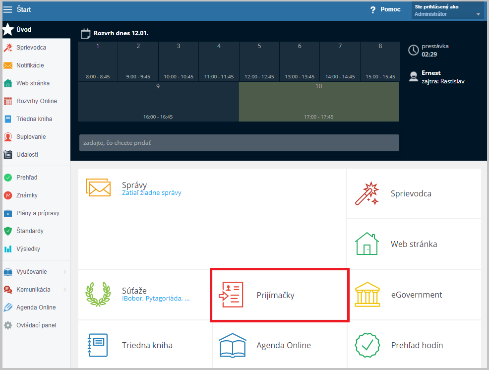Open Suplovanie sidebar icon
The image size is (489, 370).
tap(8, 137)
